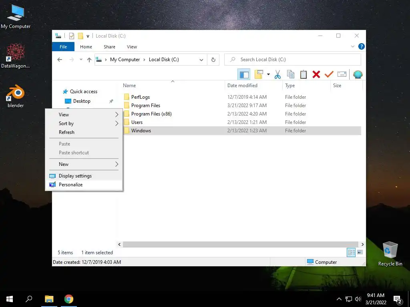The width and height of the screenshot is (410, 307).
Task: Open the View ribbon tab
Action: click(132, 47)
